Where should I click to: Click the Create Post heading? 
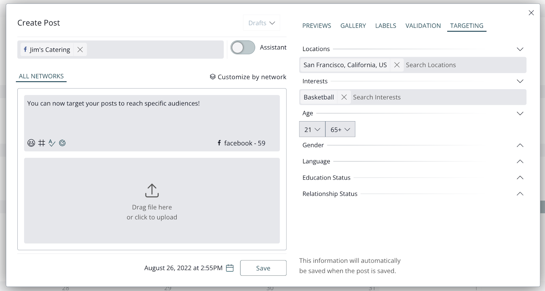(x=39, y=23)
